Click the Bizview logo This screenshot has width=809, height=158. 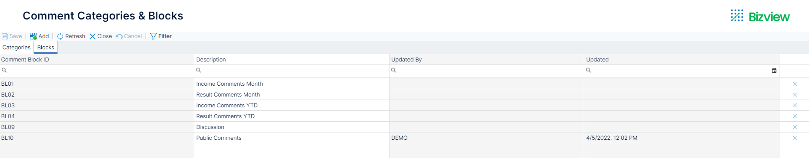[x=760, y=16]
